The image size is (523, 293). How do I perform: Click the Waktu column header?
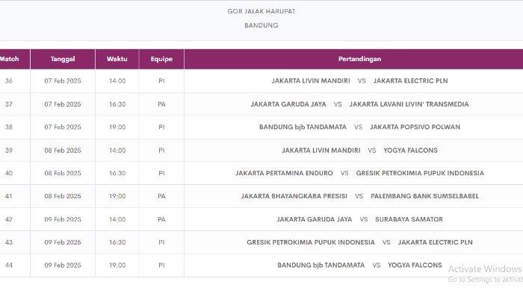(x=117, y=59)
